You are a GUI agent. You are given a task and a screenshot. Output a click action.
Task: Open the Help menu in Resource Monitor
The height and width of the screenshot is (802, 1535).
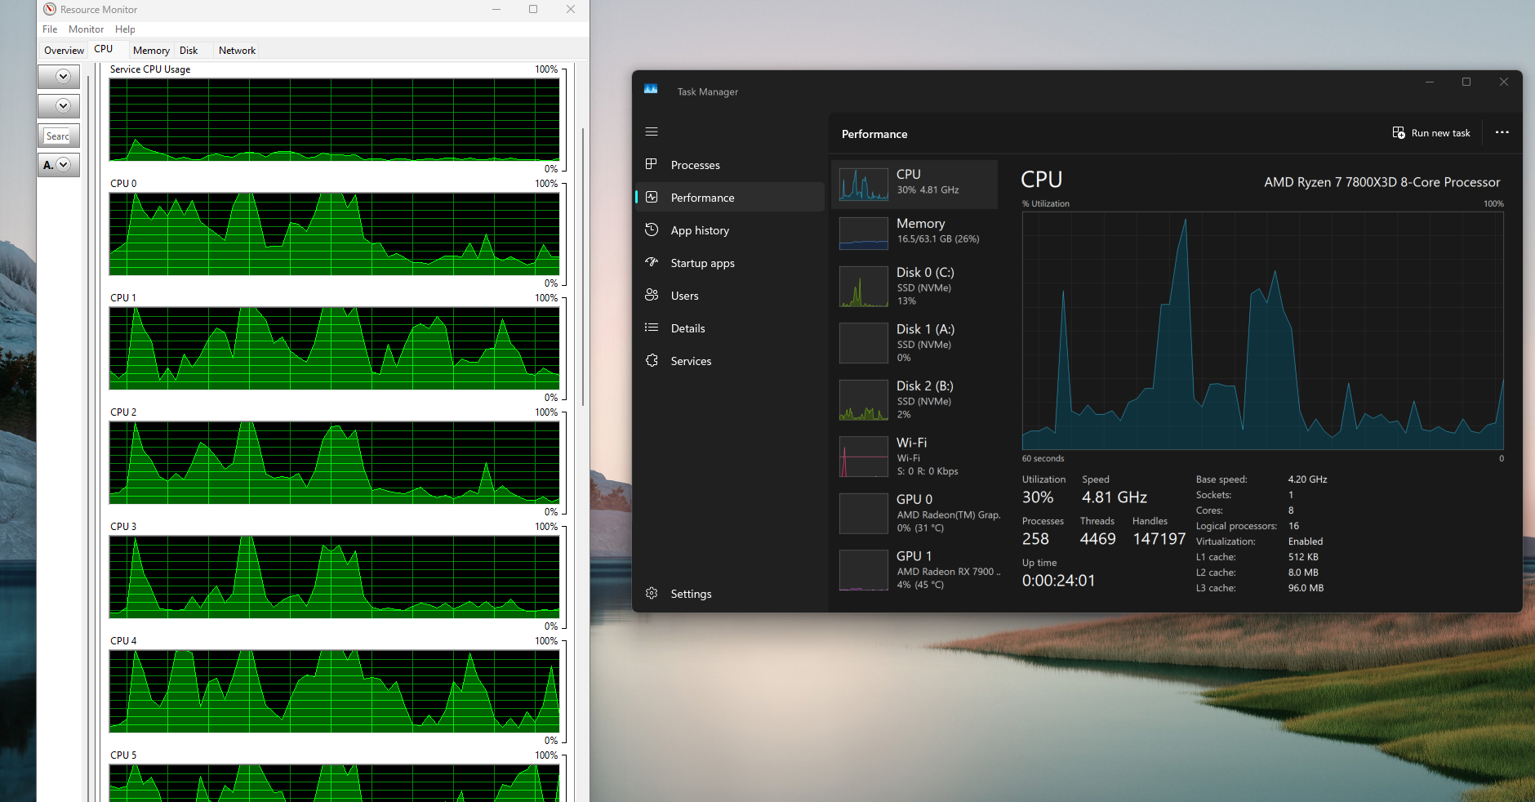(x=125, y=29)
